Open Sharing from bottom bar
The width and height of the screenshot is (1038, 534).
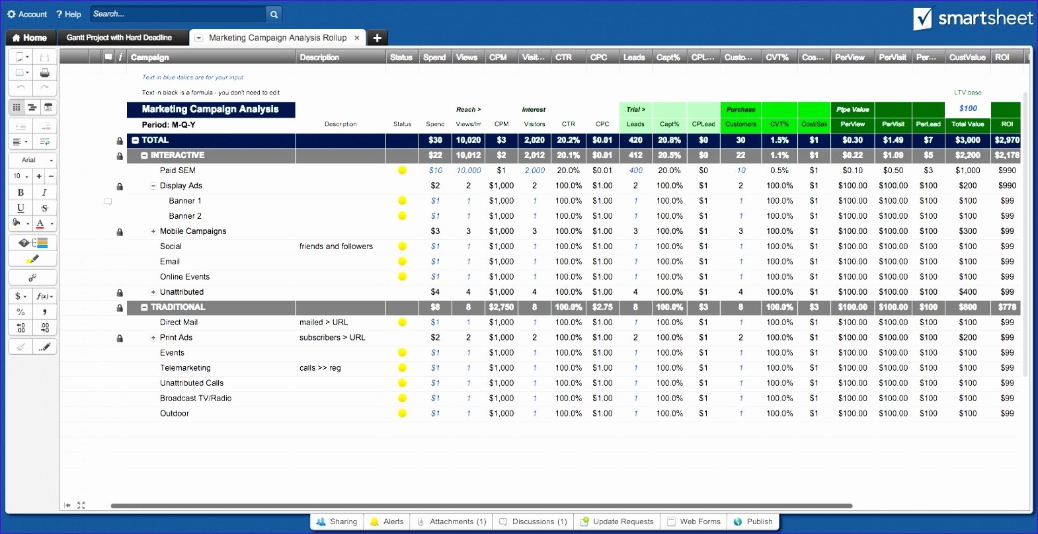click(x=337, y=521)
